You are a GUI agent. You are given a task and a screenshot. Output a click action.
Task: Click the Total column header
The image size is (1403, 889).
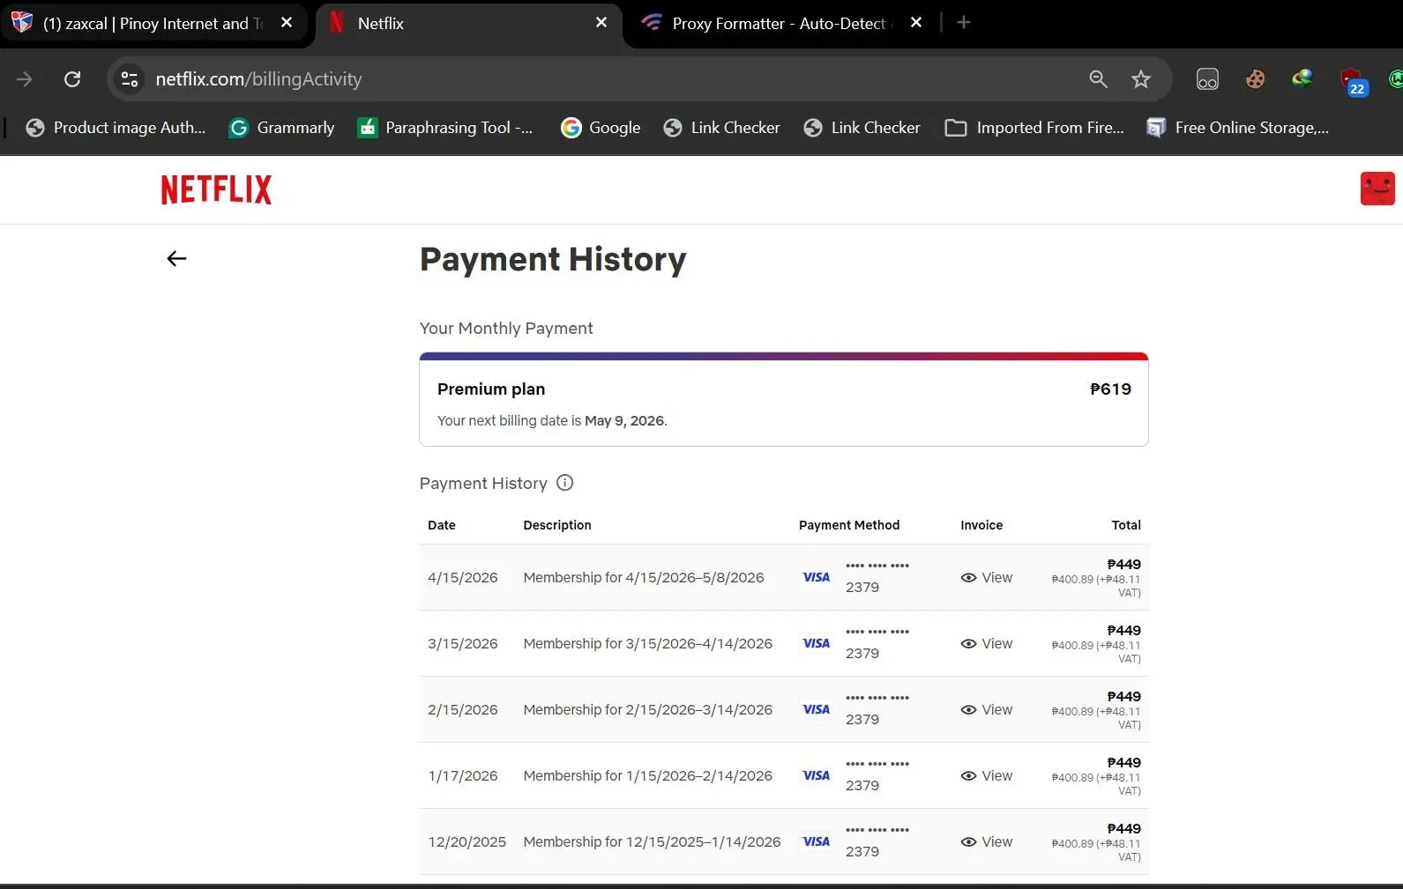point(1126,525)
